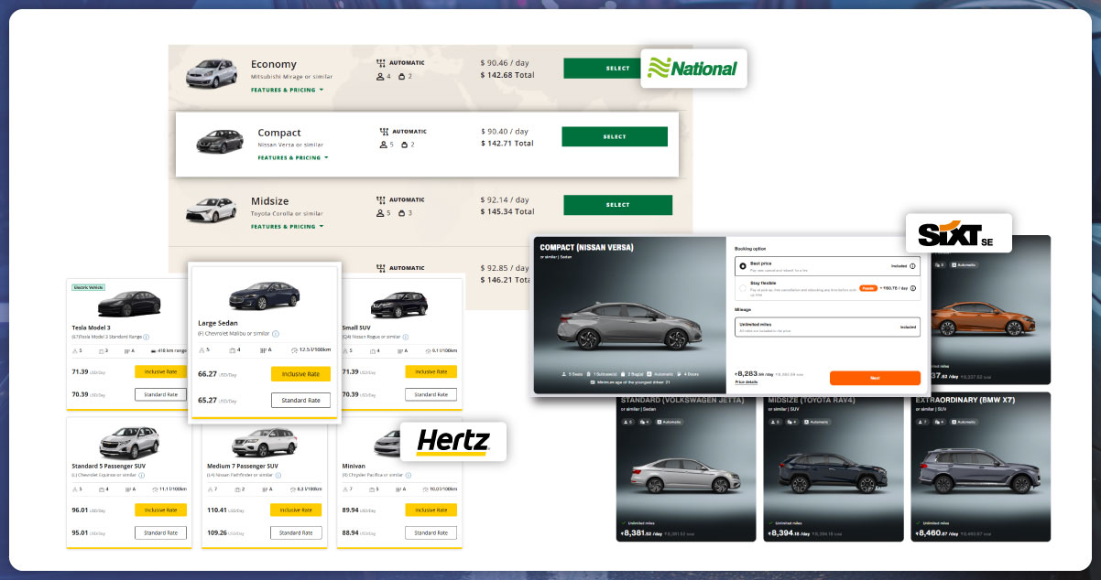The image size is (1101, 580).
Task: Click the seats icon on Large Sedan card
Action: [x=201, y=350]
